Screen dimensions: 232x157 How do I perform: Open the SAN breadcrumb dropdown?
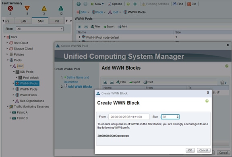(83, 12)
